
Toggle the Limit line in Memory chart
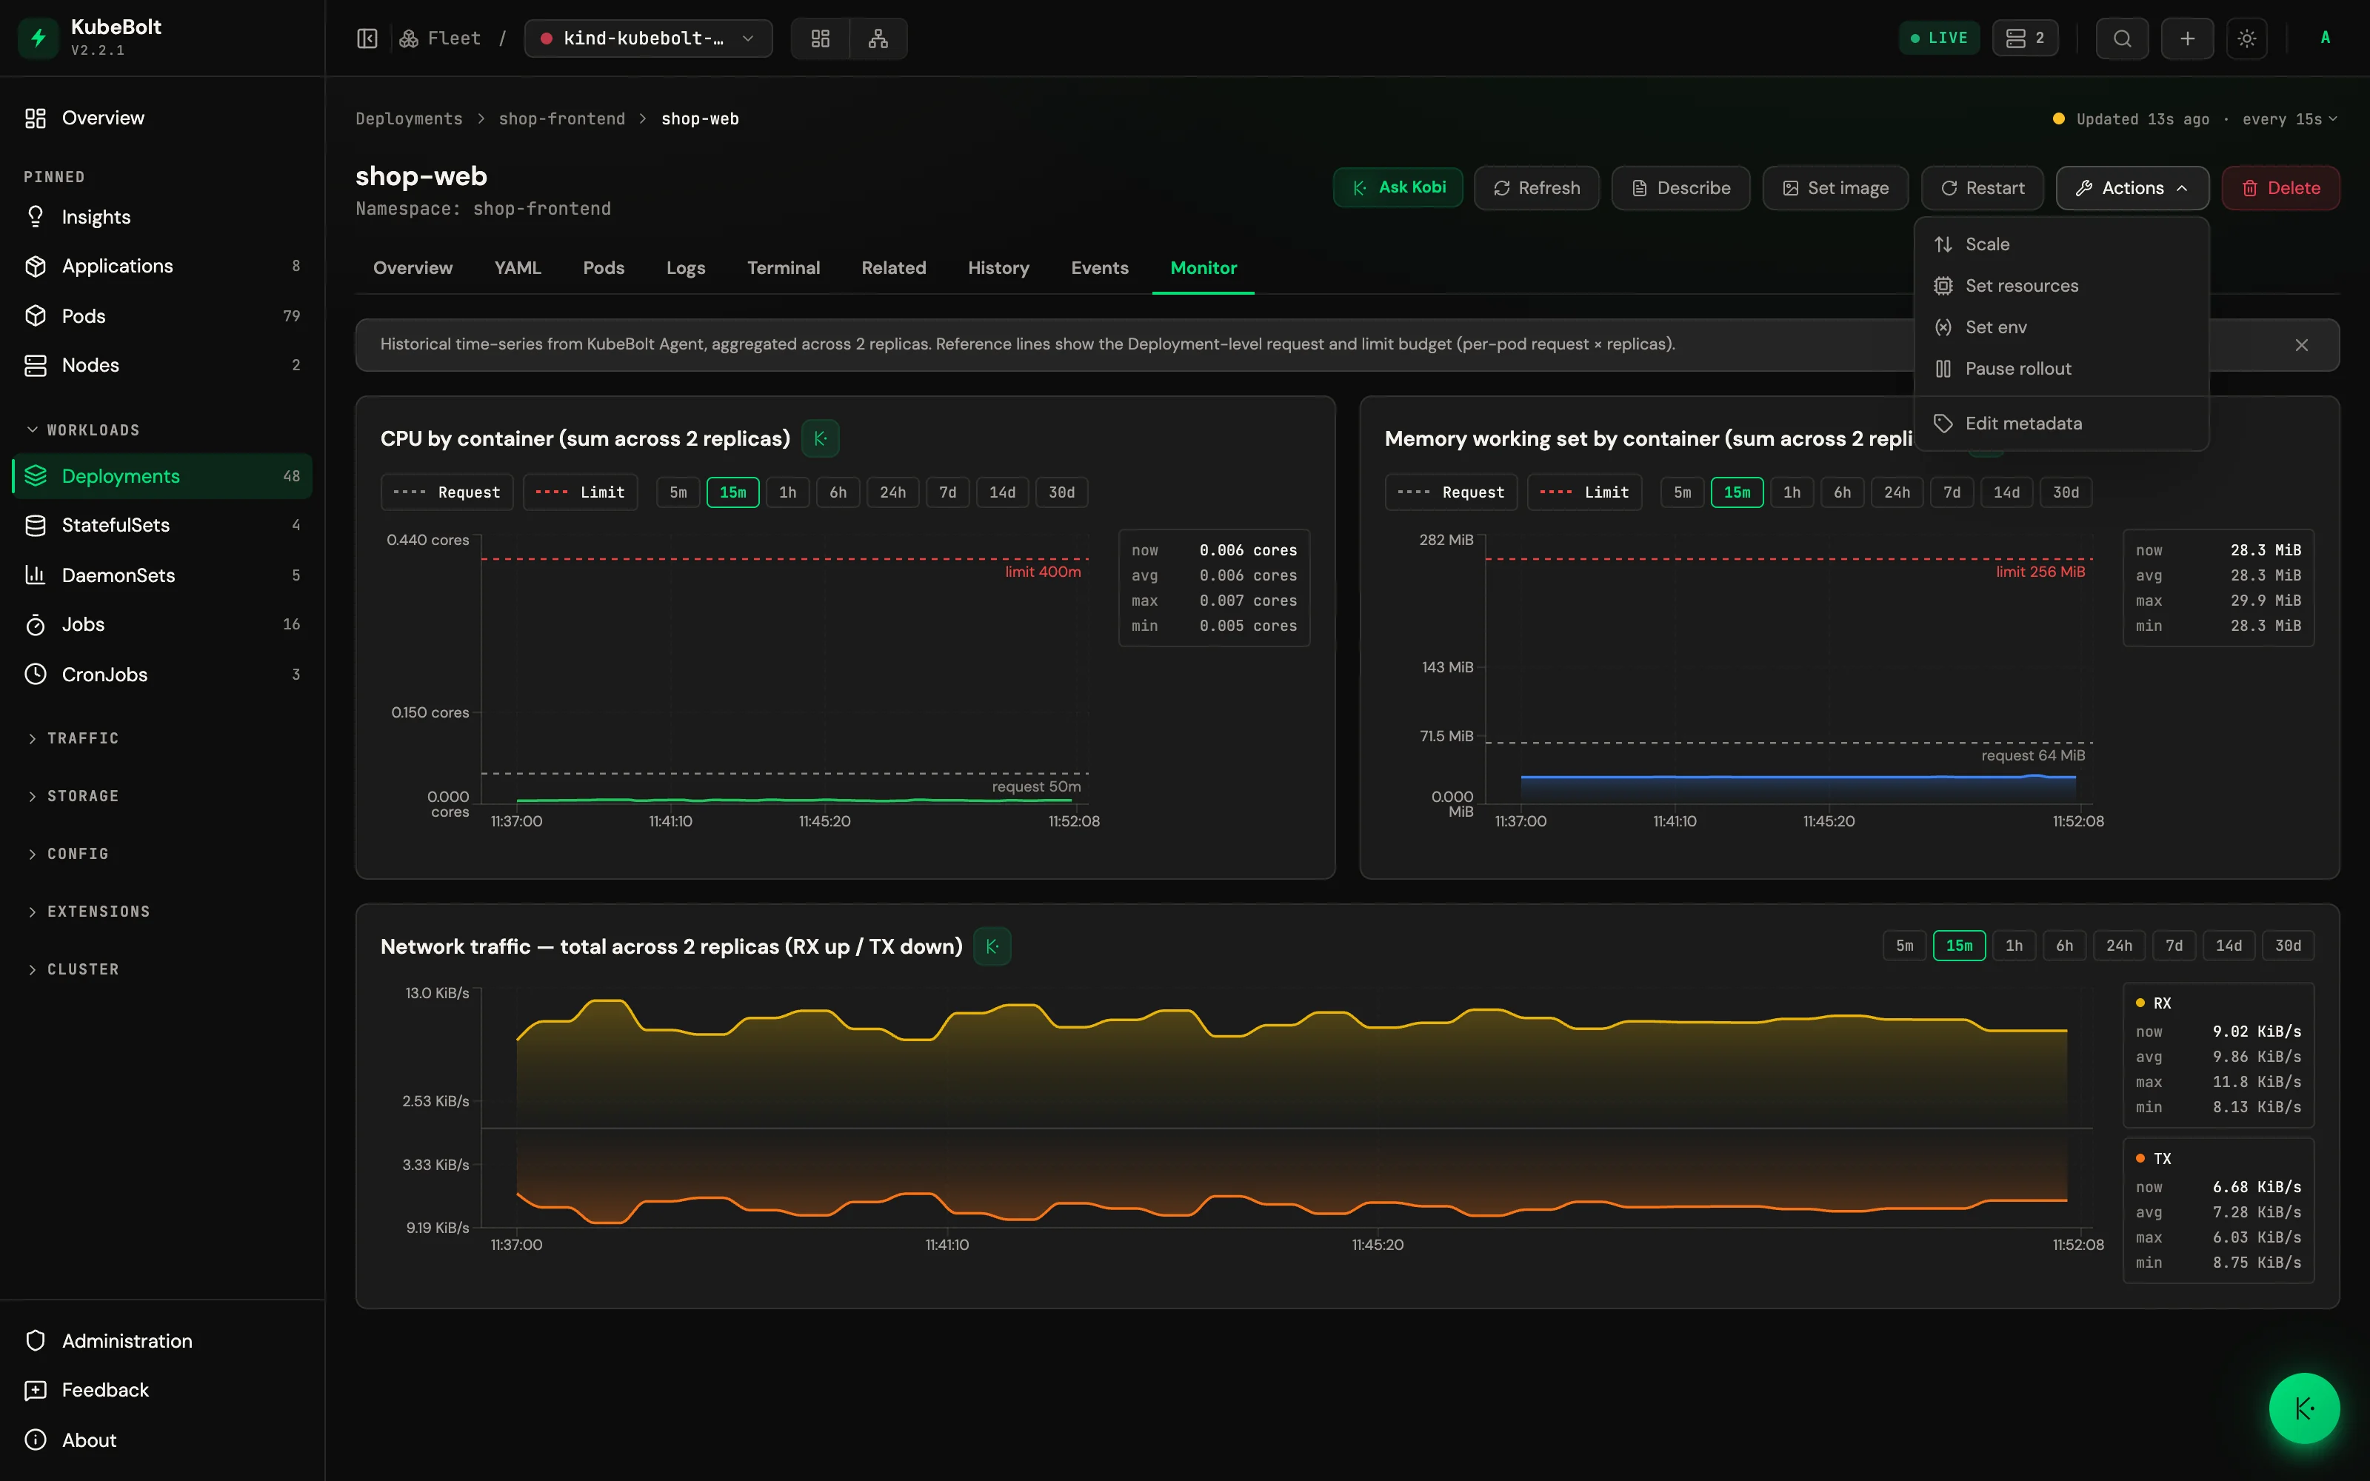1585,492
